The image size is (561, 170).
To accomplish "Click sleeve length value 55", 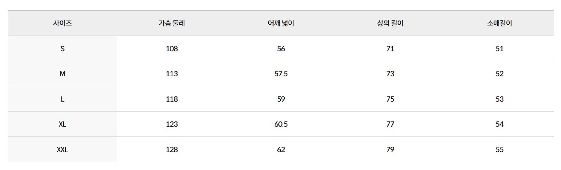I will coord(500,150).
